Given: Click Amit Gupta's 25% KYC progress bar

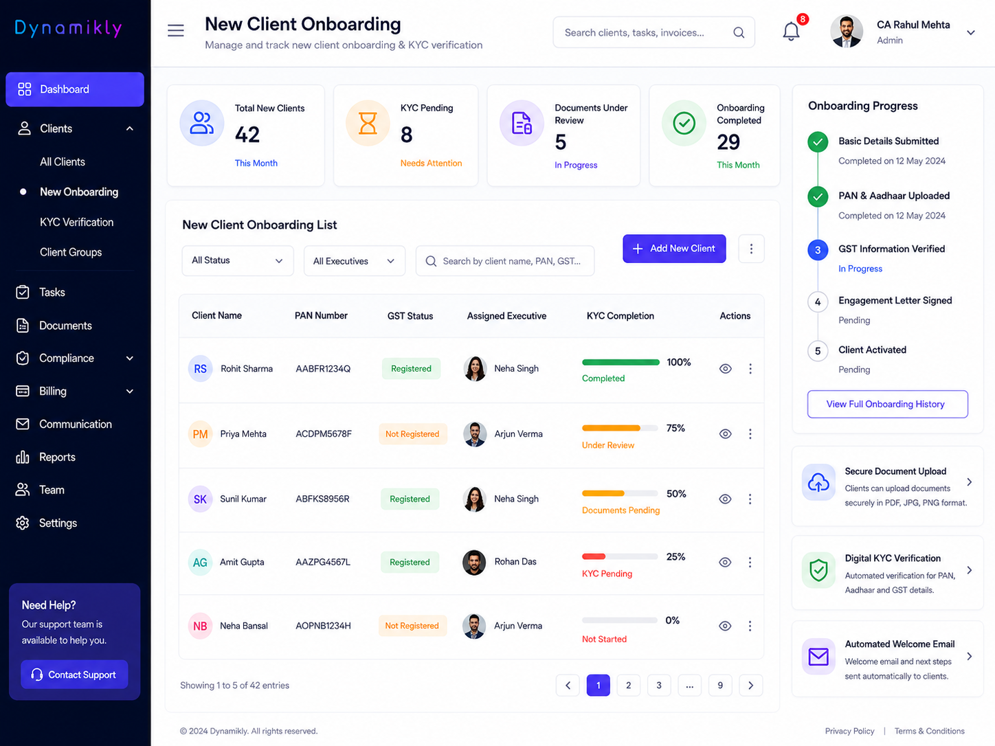Looking at the screenshot, I should tap(621, 556).
